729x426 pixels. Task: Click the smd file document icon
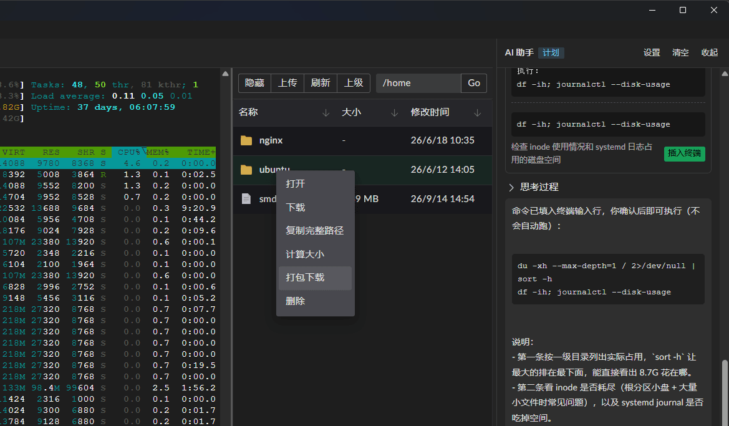pos(246,199)
